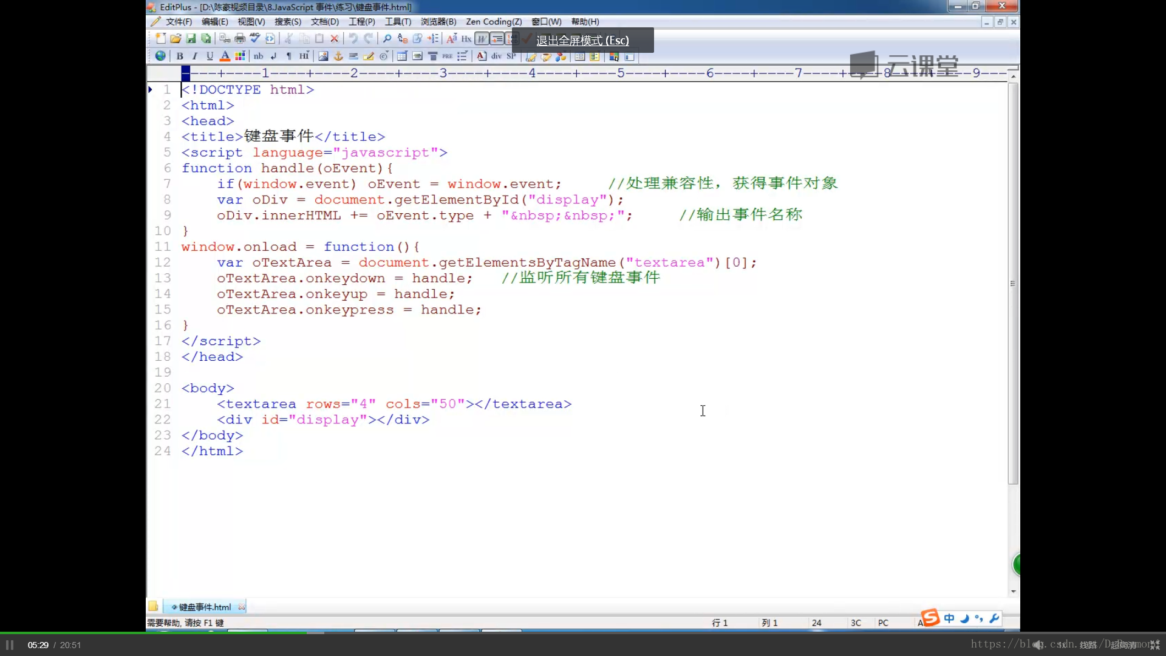Select the 键盘事件.html document tab
Viewport: 1166px width, 656px height.
tap(205, 607)
